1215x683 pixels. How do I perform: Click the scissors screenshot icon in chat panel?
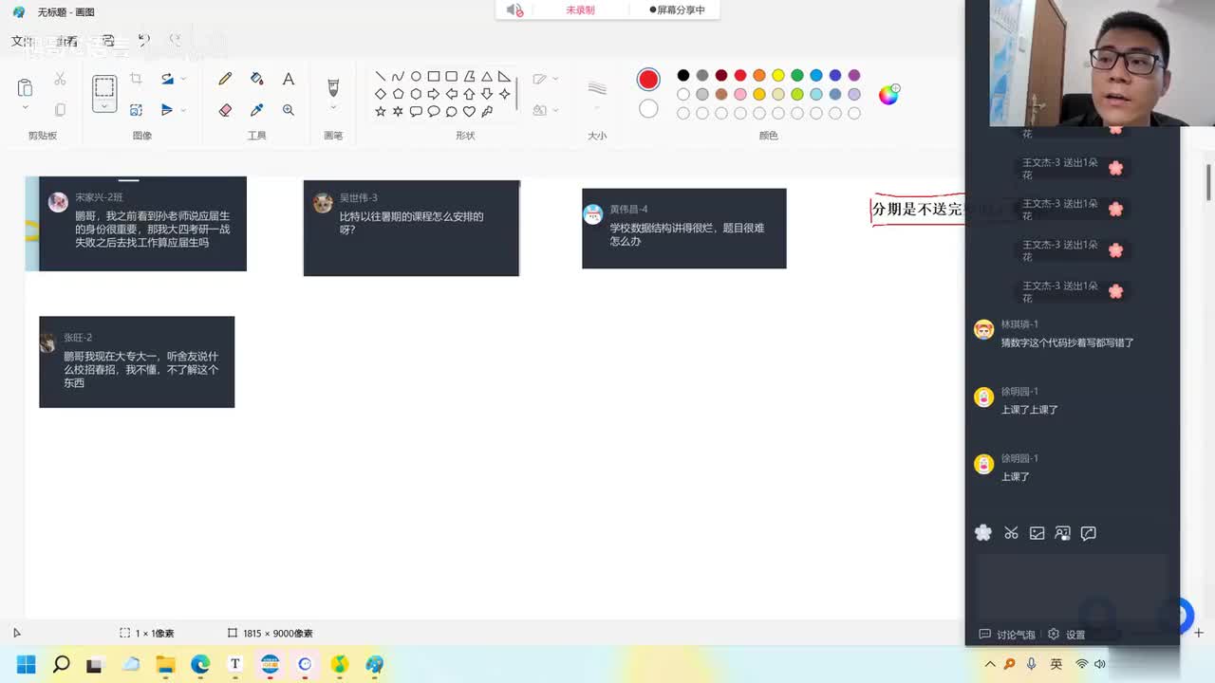(1011, 533)
